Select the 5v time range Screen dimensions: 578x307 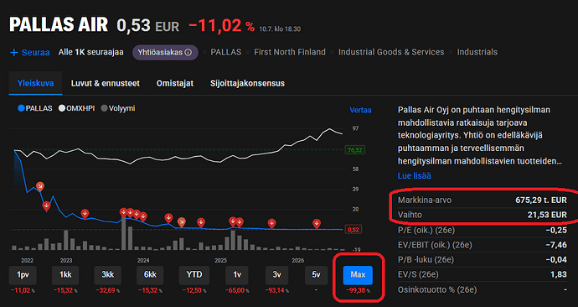tap(317, 275)
